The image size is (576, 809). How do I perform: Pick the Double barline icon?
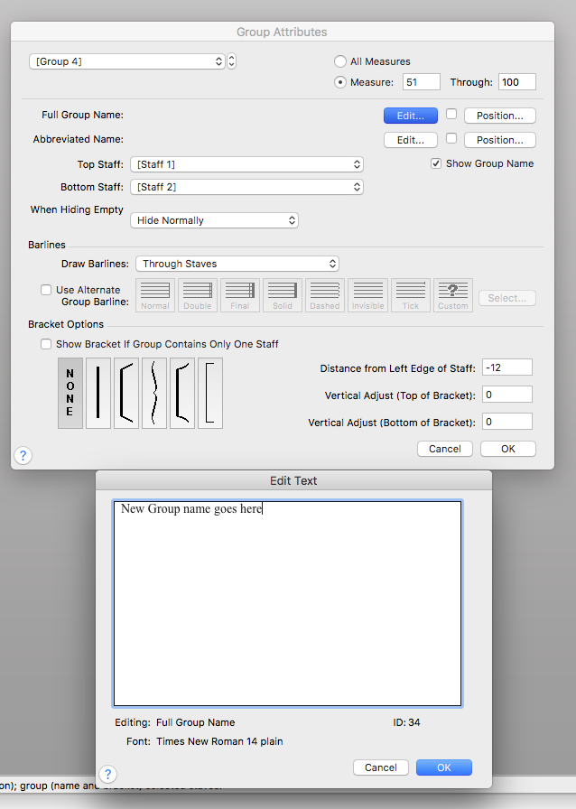197,294
